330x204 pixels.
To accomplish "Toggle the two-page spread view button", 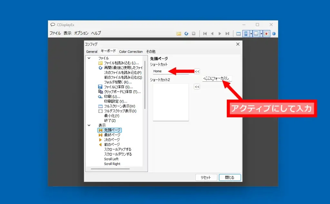I will [257, 33].
